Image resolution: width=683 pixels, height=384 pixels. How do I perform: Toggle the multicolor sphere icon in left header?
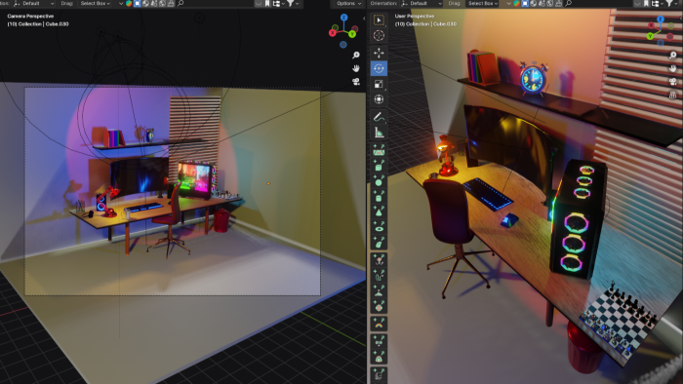pos(129,4)
